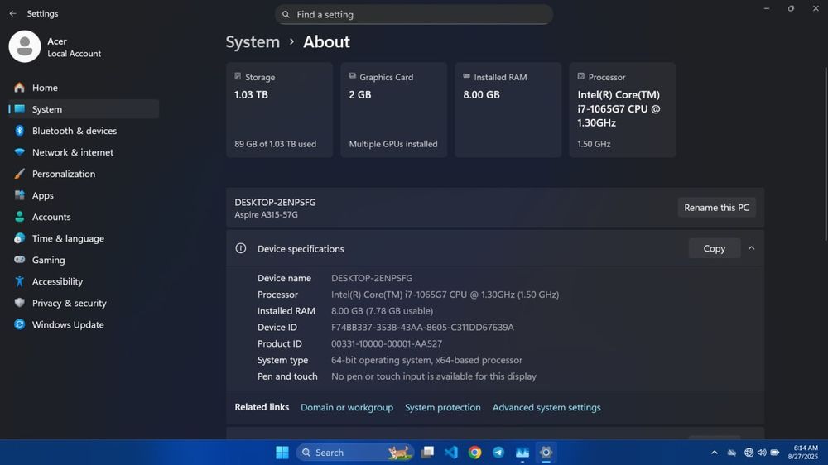Viewport: 828px width, 465px height.
Task: Click the Device ID value text
Action: (422, 328)
